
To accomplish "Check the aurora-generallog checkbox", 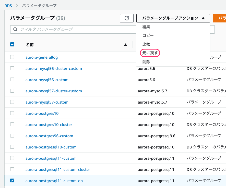I will tap(12, 57).
